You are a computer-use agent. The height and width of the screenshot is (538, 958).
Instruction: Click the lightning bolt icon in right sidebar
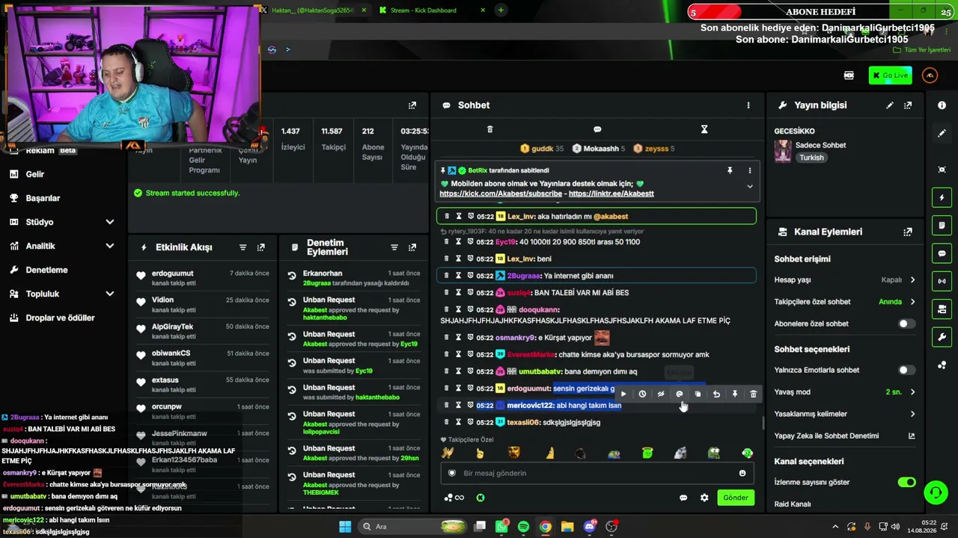tap(942, 197)
